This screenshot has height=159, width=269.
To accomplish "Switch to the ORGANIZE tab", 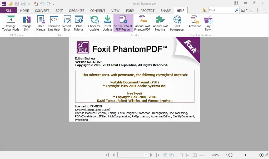I will [77, 11].
